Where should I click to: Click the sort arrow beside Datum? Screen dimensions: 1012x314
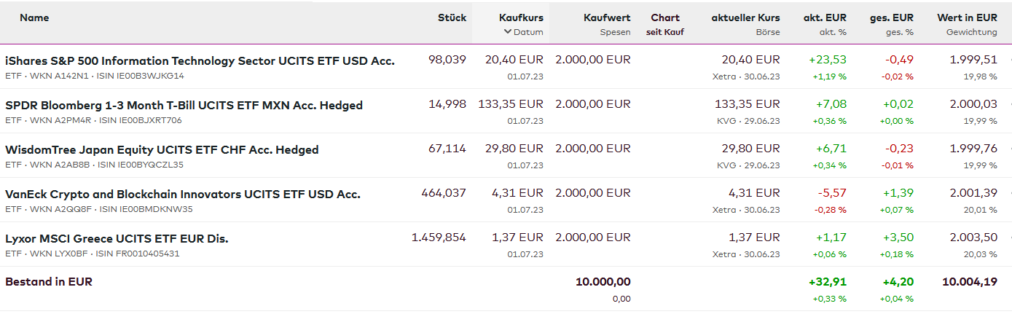tap(508, 32)
